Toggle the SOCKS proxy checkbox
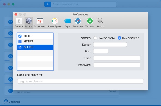This screenshot has height=106, width=161. (x=20, y=47)
